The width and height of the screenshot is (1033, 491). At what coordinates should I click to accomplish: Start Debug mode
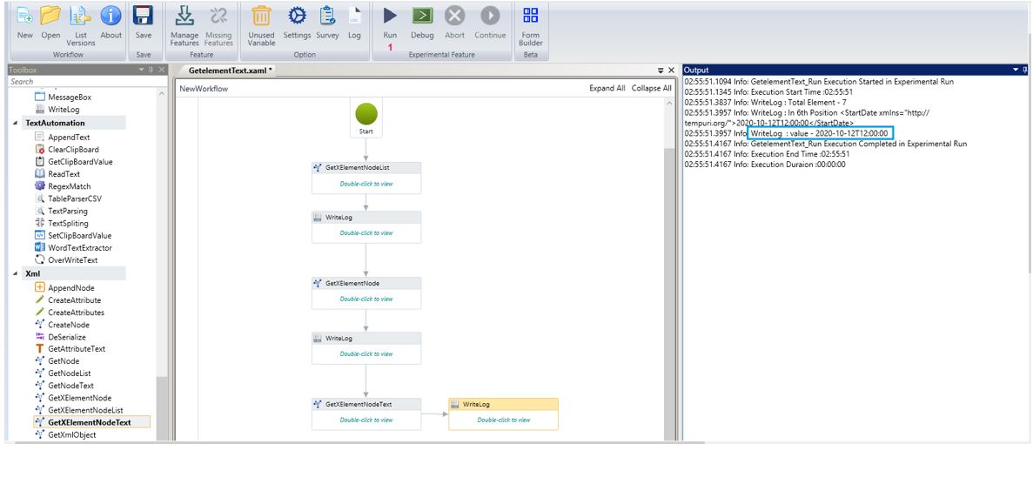click(x=422, y=17)
